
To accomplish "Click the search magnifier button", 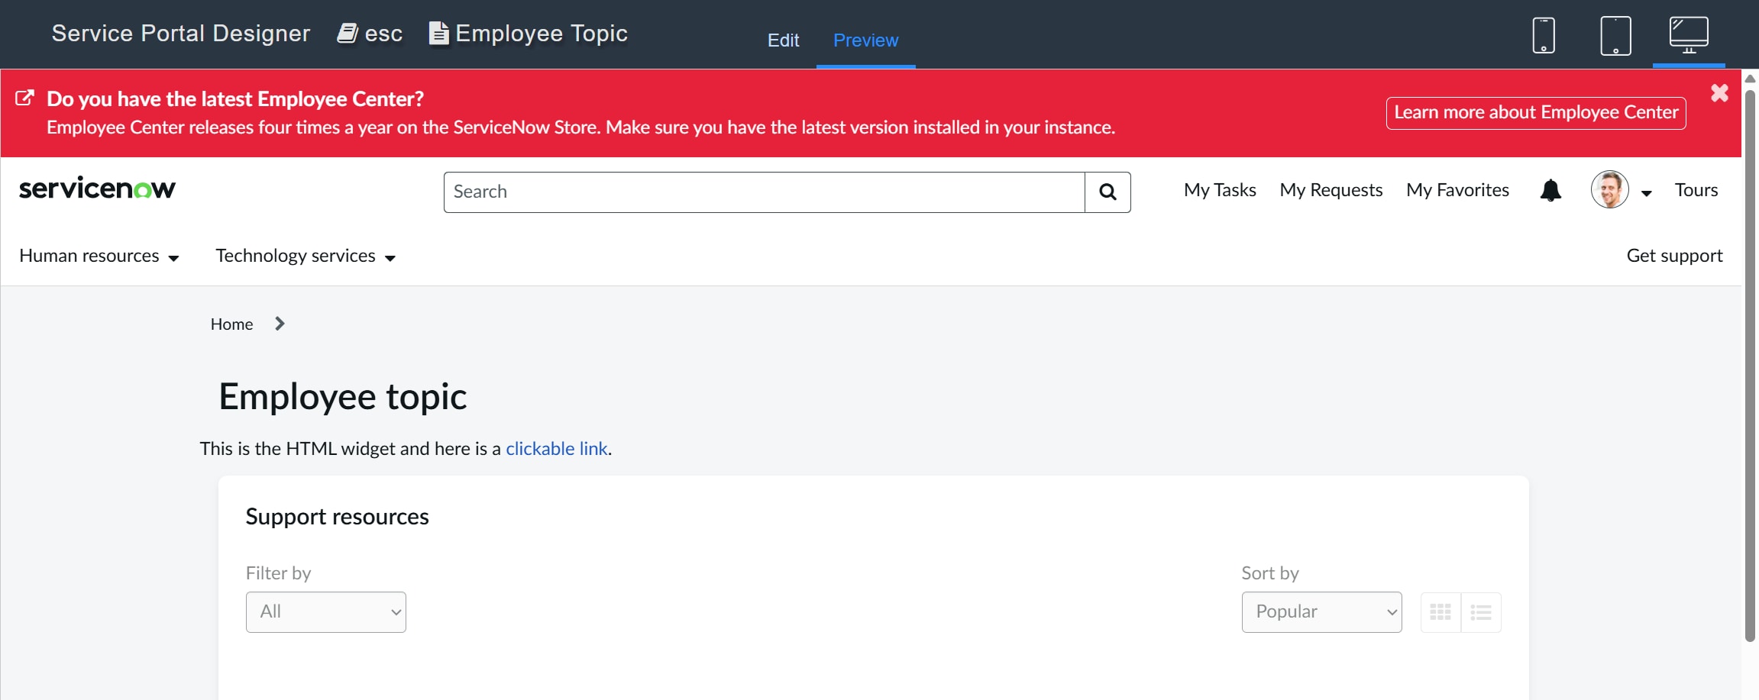I will tap(1107, 192).
